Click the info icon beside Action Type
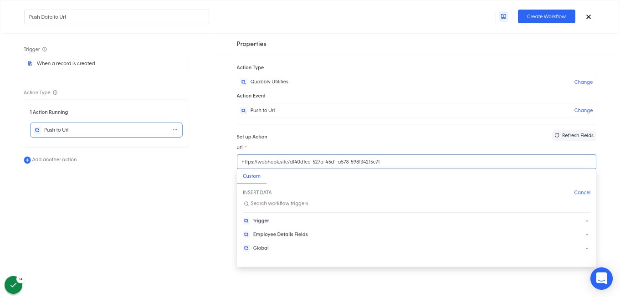This screenshot has width=620, height=297. [x=55, y=92]
